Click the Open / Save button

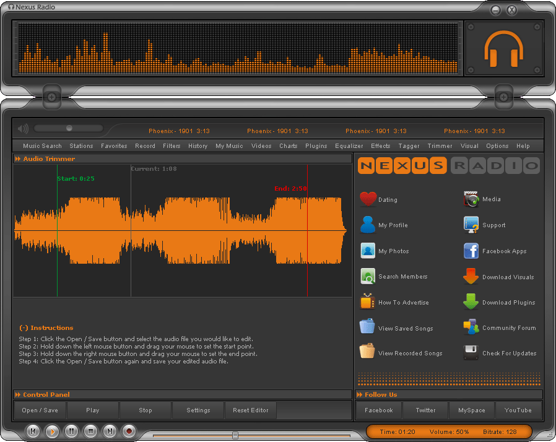pos(40,410)
